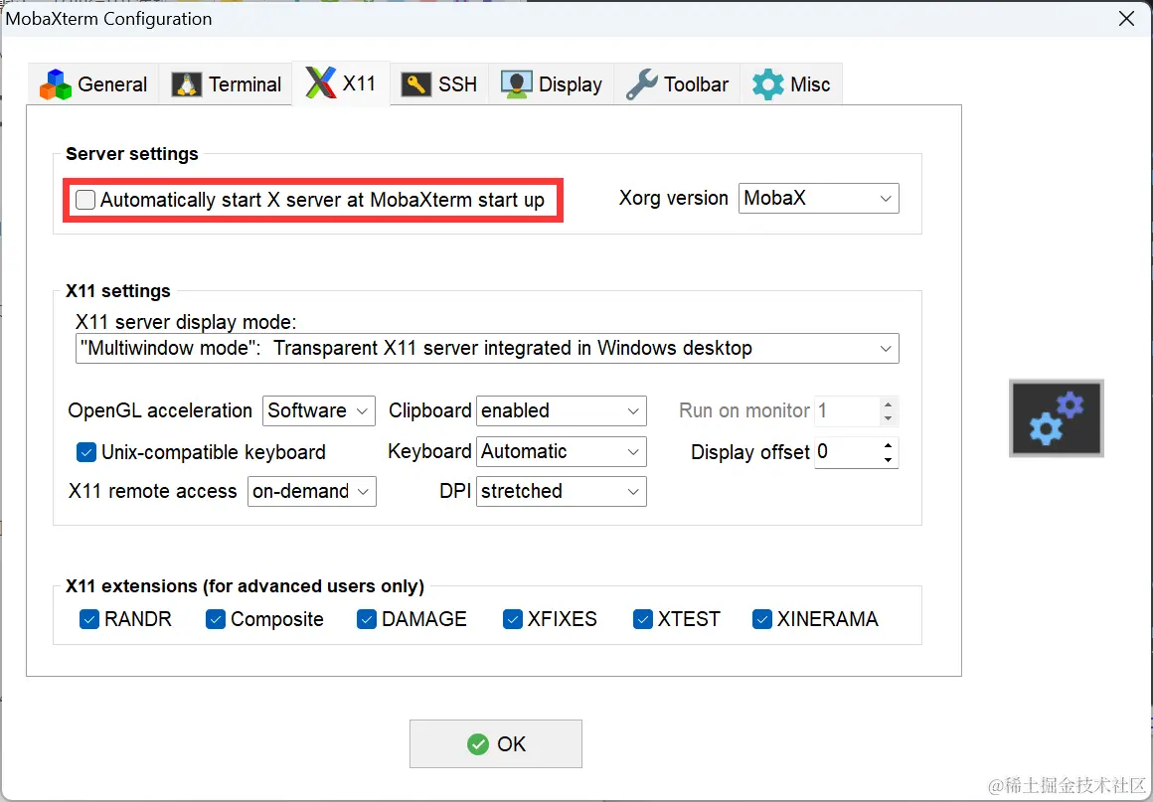Toggle the XINERAMA extension checkbox

click(761, 620)
